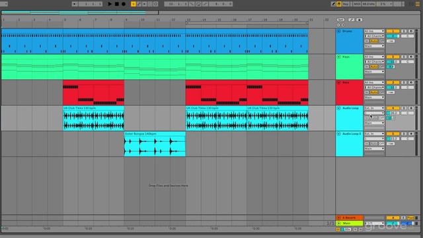
Task: Click the arrangement overview bar
Action: coord(211,13)
